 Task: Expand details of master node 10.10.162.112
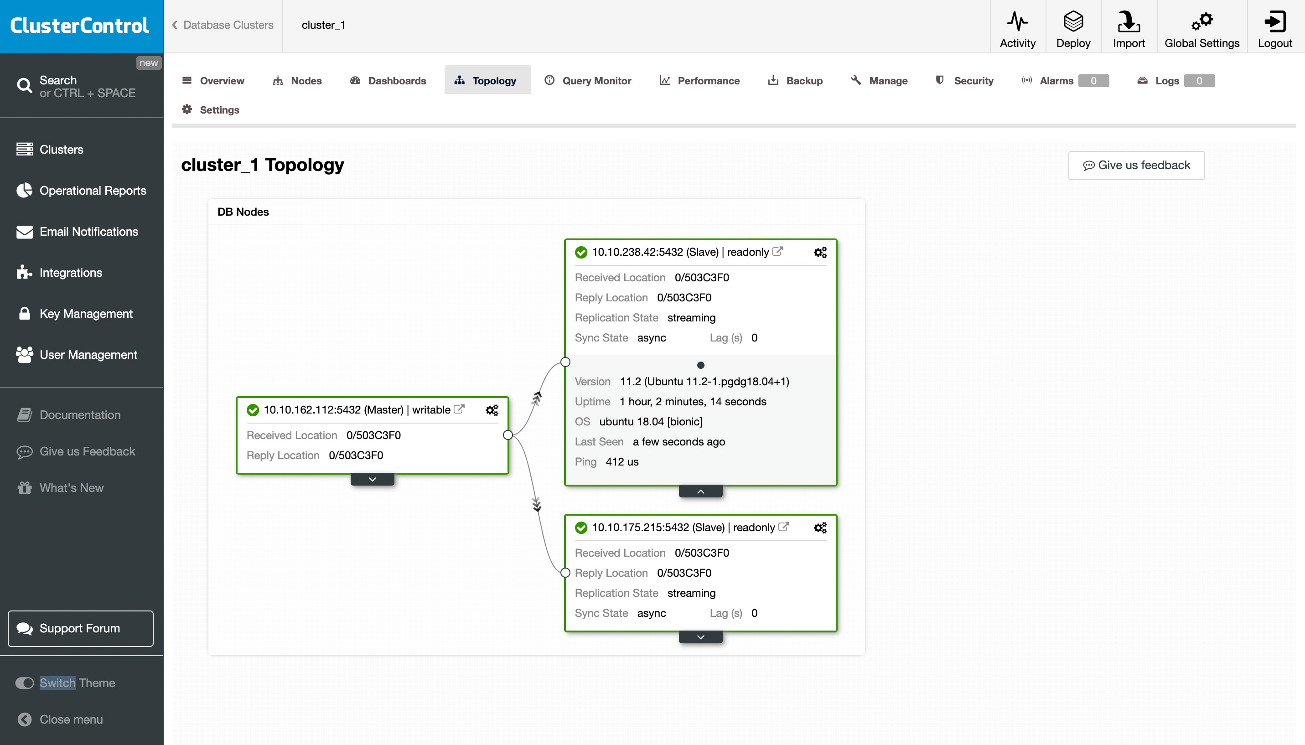pos(373,480)
